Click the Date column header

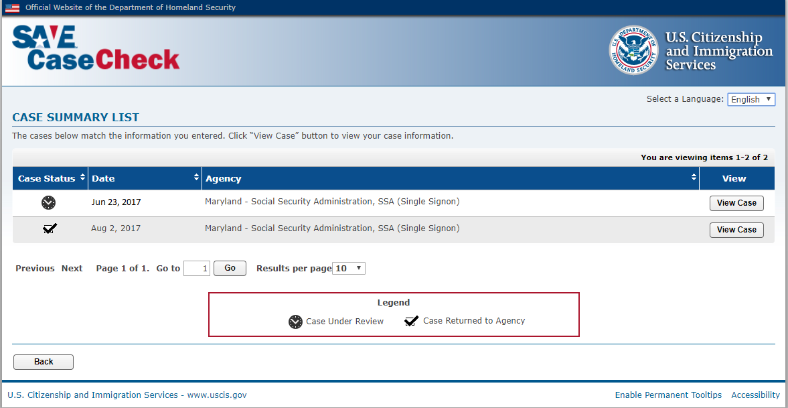pos(145,178)
